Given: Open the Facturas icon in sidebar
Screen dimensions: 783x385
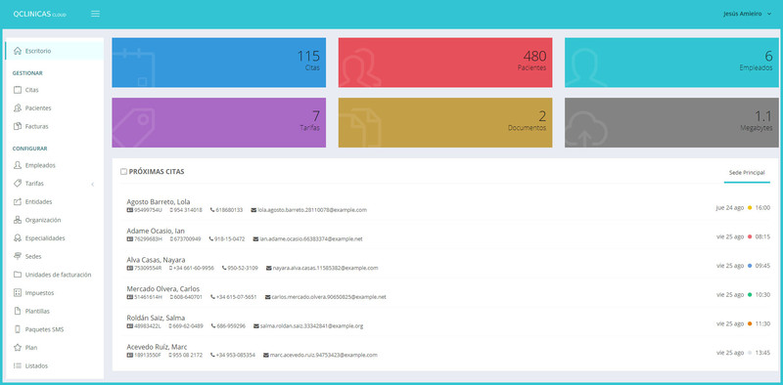Looking at the screenshot, I should click(x=18, y=126).
